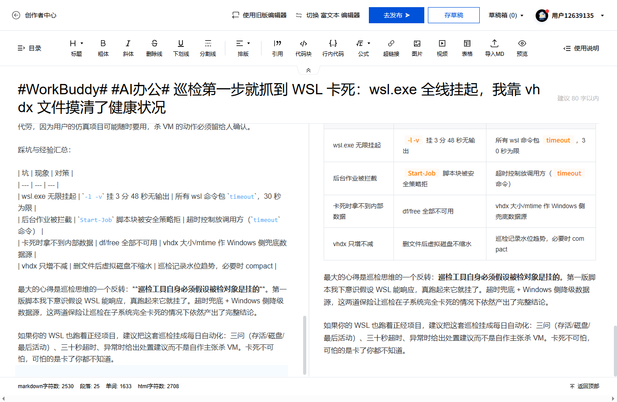617x402 pixels.
Task: Click 'markdown字符数: 2530' status entry
Action: coord(46,386)
